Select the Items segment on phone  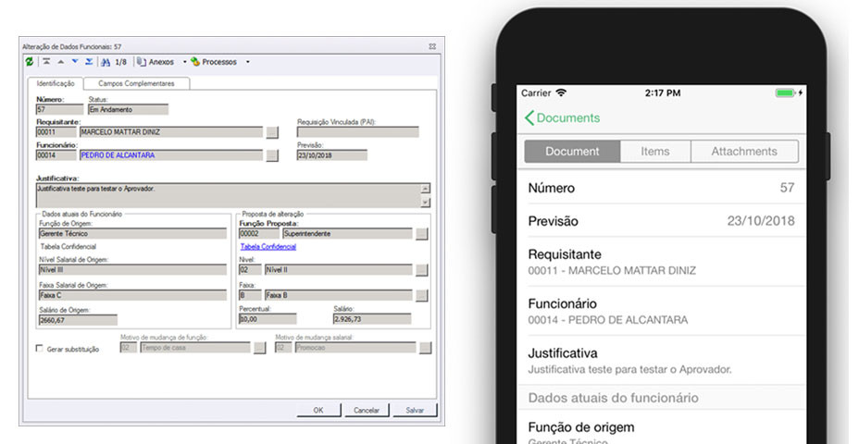[x=655, y=152]
